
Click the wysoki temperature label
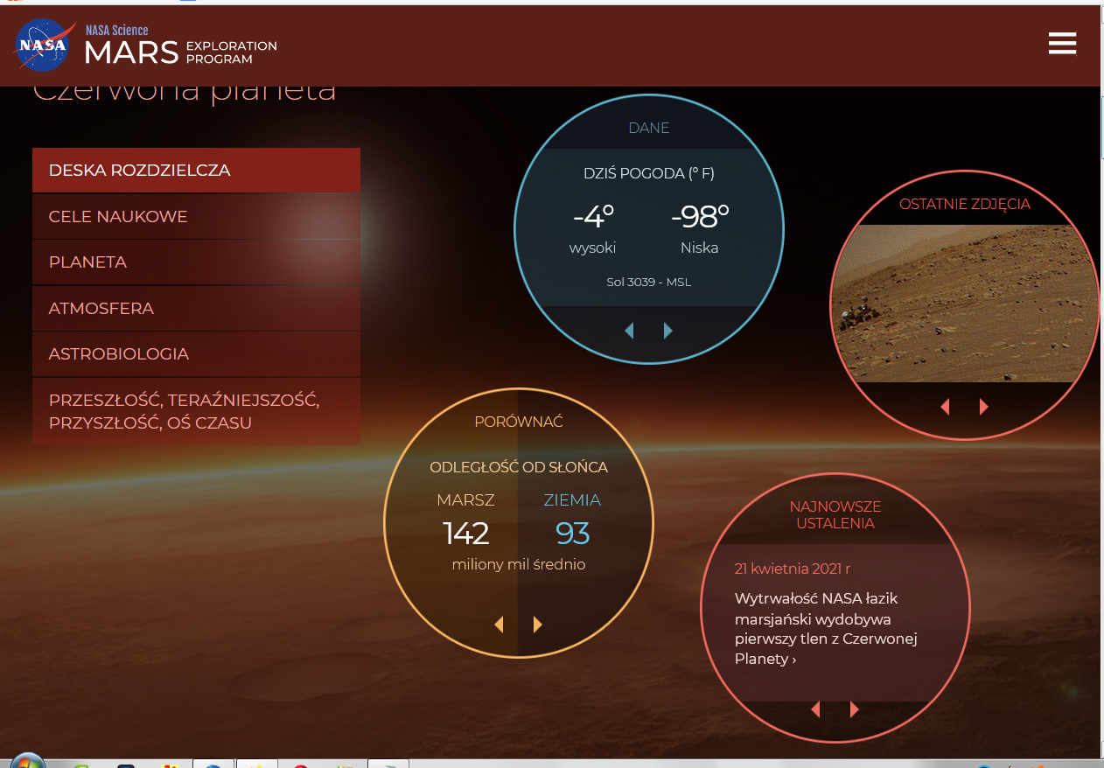tap(592, 248)
